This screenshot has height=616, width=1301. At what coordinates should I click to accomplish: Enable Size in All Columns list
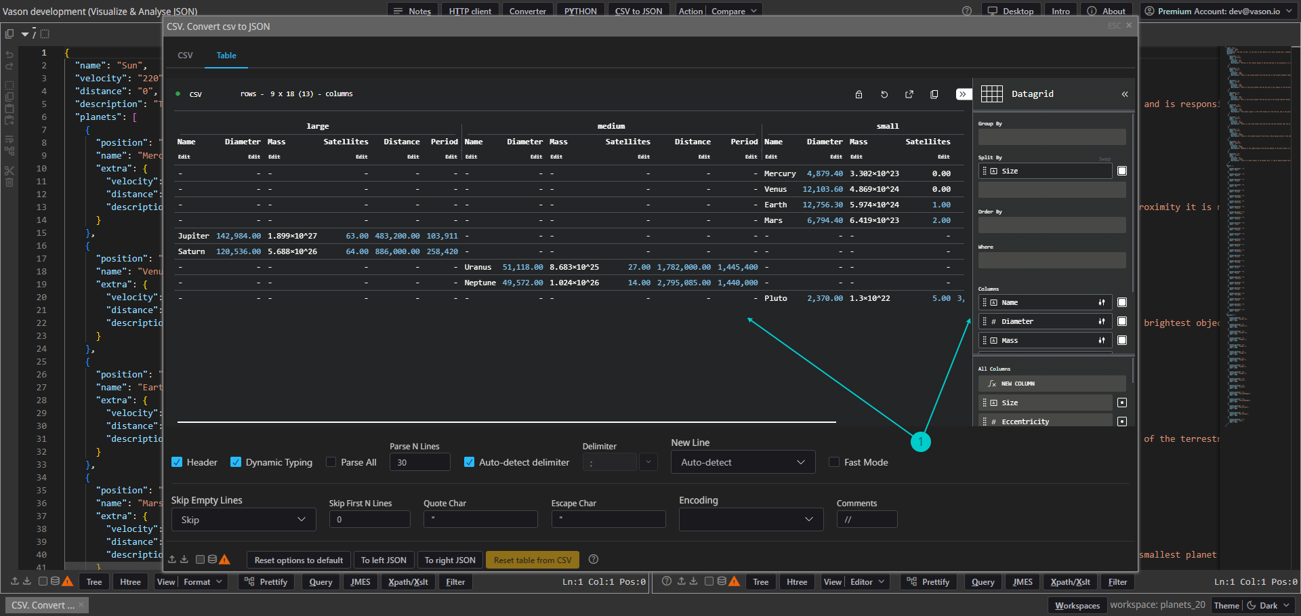(x=1122, y=403)
